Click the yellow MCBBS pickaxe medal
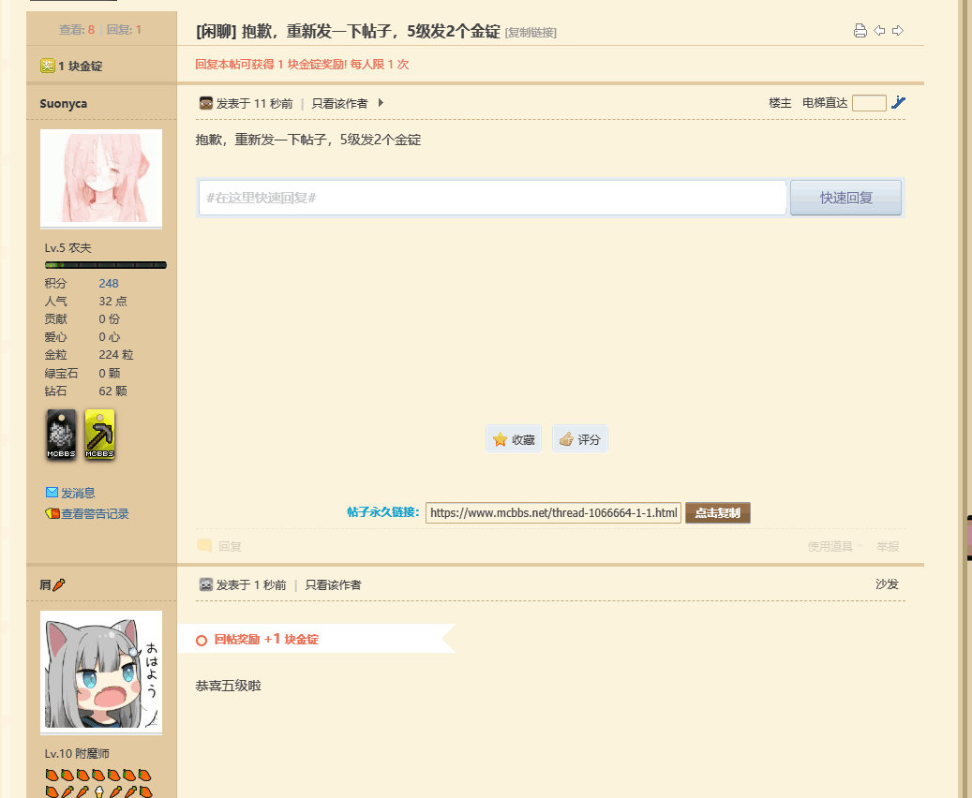The width and height of the screenshot is (972, 798). (99, 434)
